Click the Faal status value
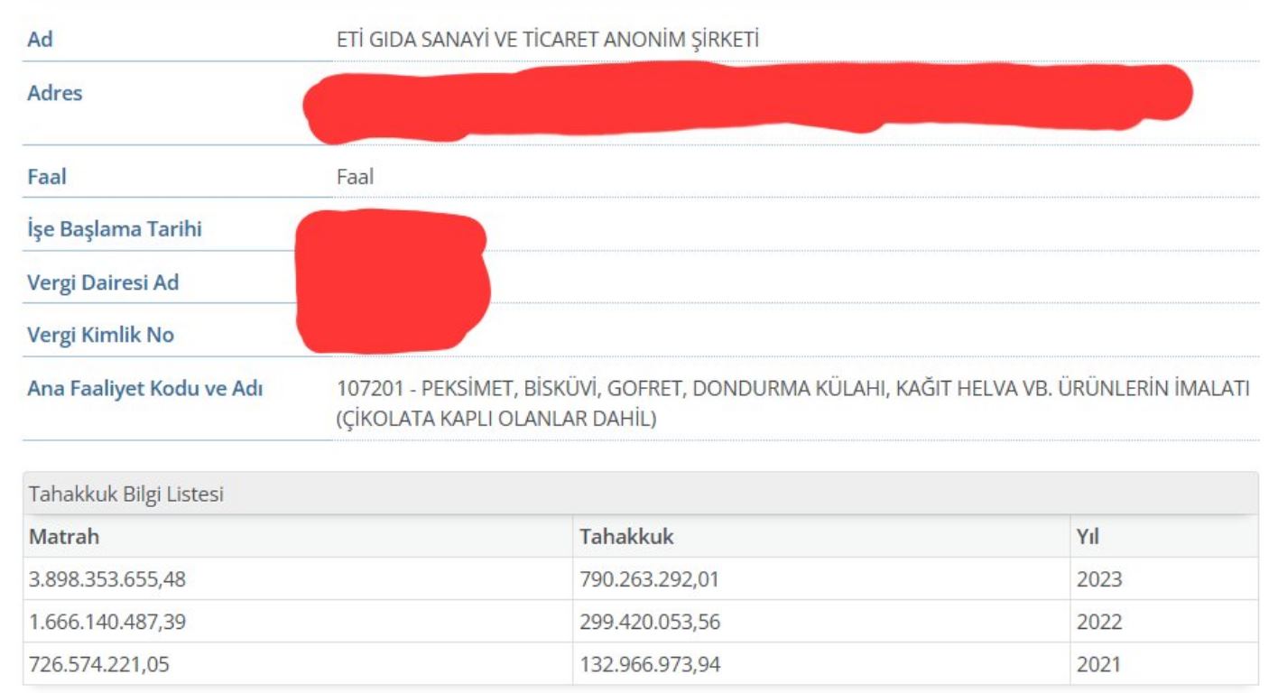 (355, 177)
